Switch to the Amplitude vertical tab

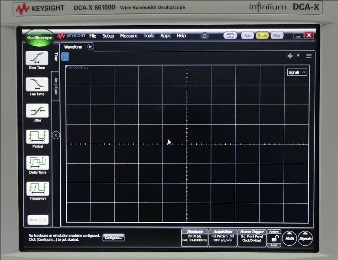pyautogui.click(x=56, y=86)
